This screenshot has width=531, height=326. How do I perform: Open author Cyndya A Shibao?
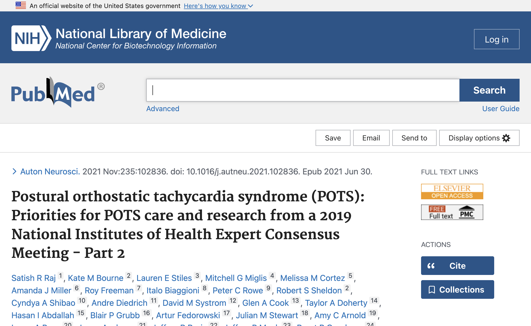pos(43,303)
